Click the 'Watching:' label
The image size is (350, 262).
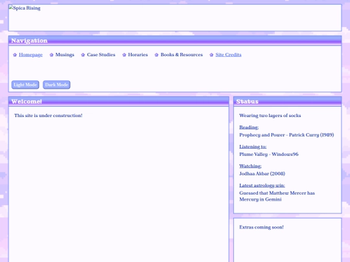250,166
